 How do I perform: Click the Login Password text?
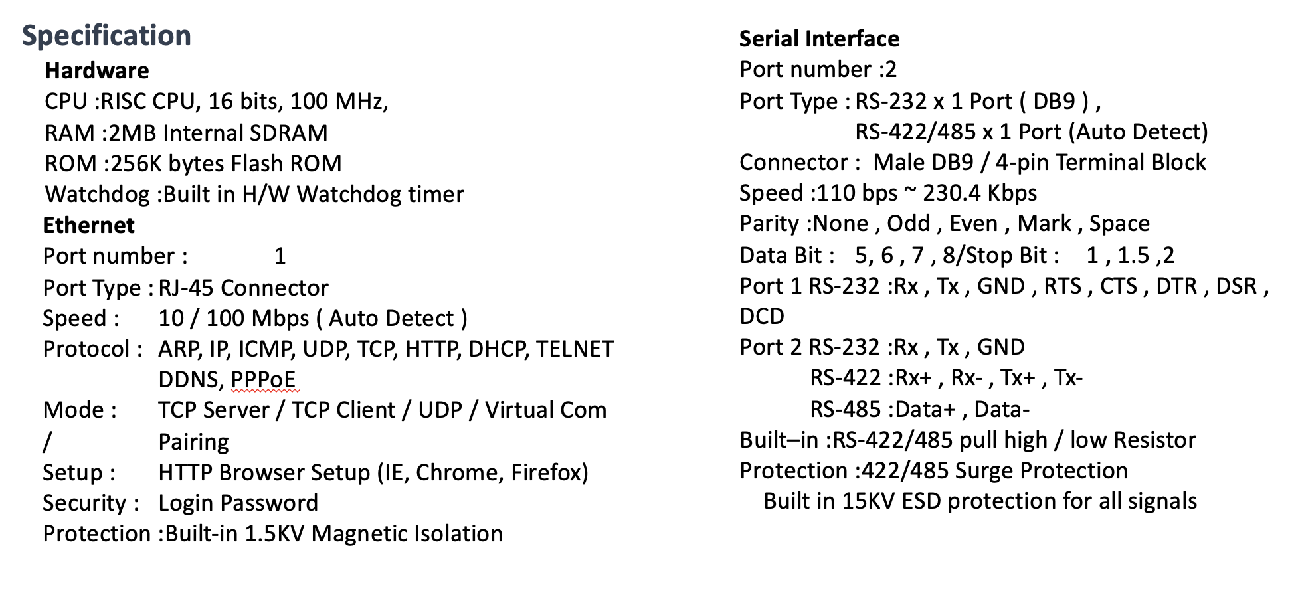pos(238,503)
